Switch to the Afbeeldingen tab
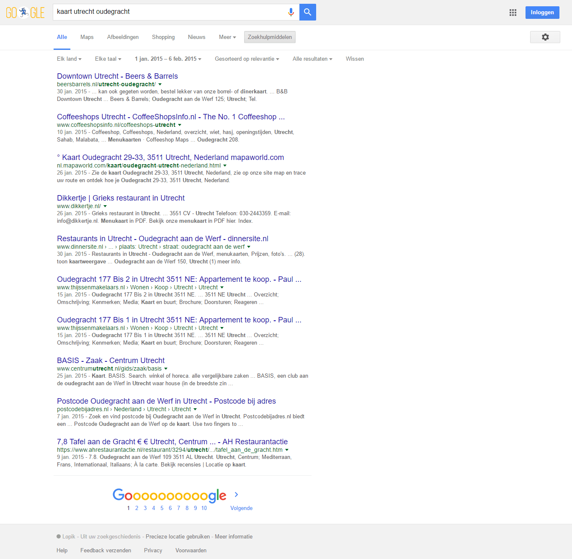572x559 pixels. 123,37
